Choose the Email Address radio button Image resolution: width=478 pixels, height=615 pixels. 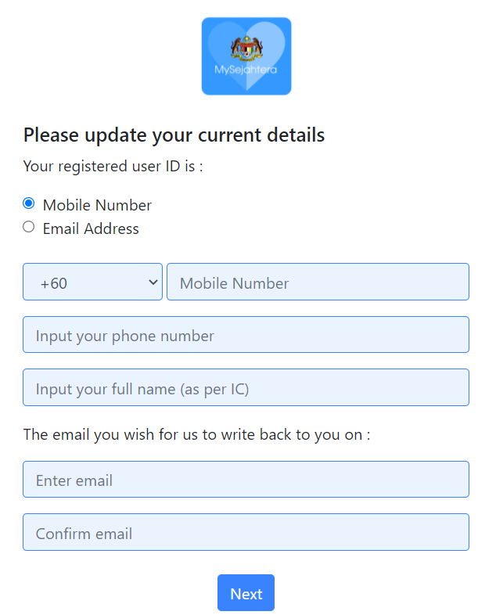pos(29,227)
